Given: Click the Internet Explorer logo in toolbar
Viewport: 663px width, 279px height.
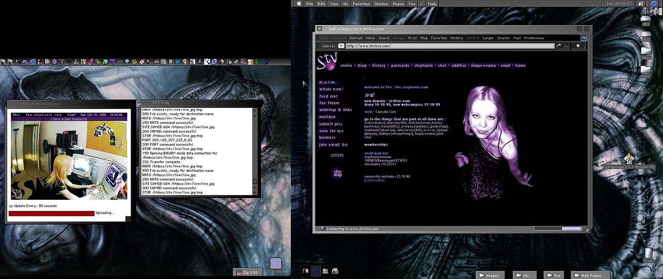Looking at the screenshot, I should [x=584, y=37].
